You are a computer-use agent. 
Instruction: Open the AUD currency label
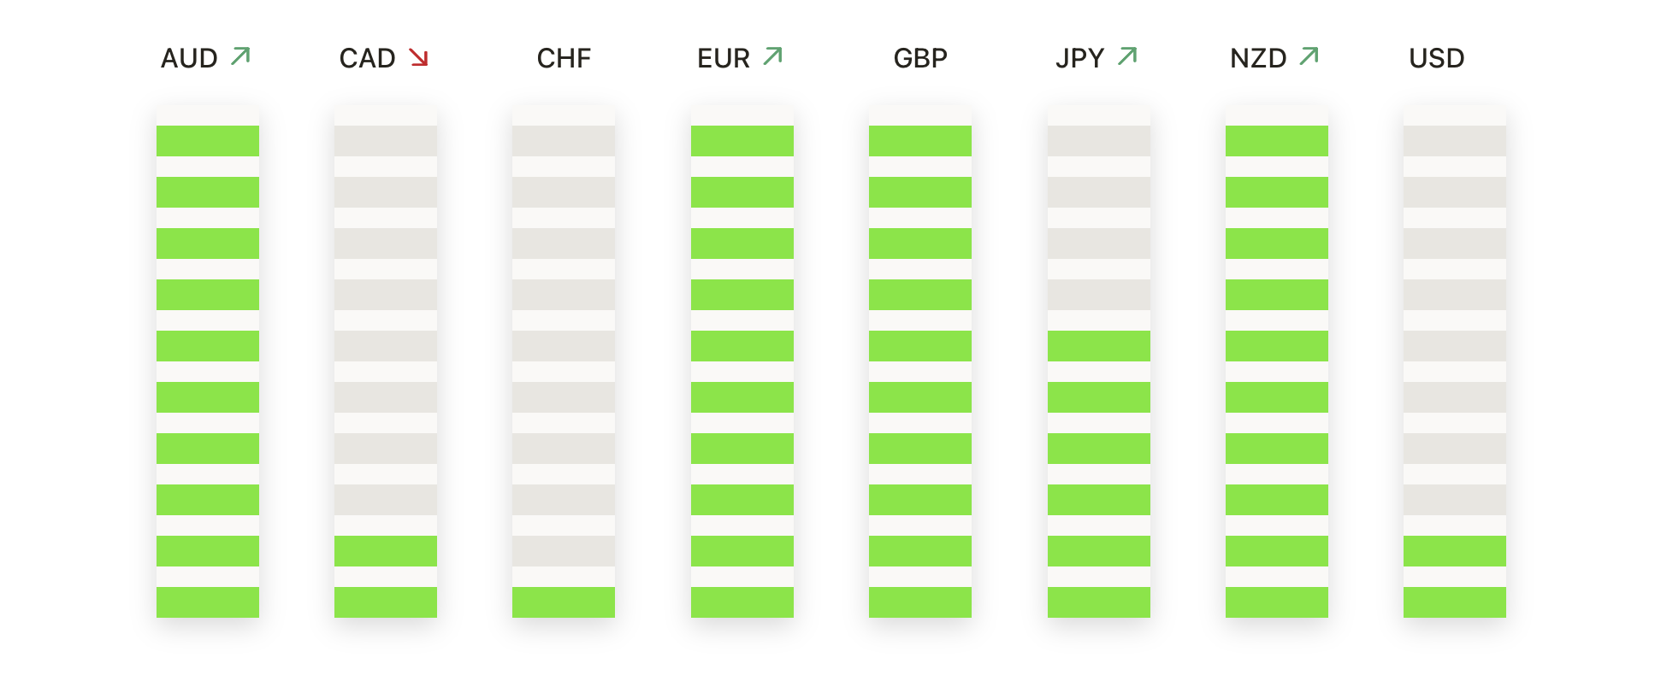(x=189, y=58)
